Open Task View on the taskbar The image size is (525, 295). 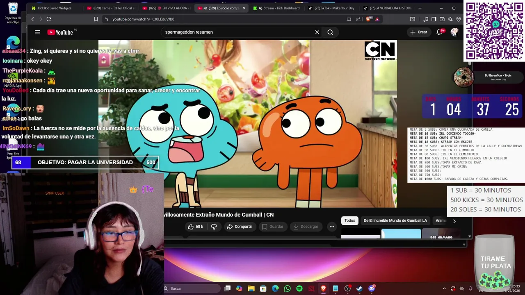pos(227,288)
